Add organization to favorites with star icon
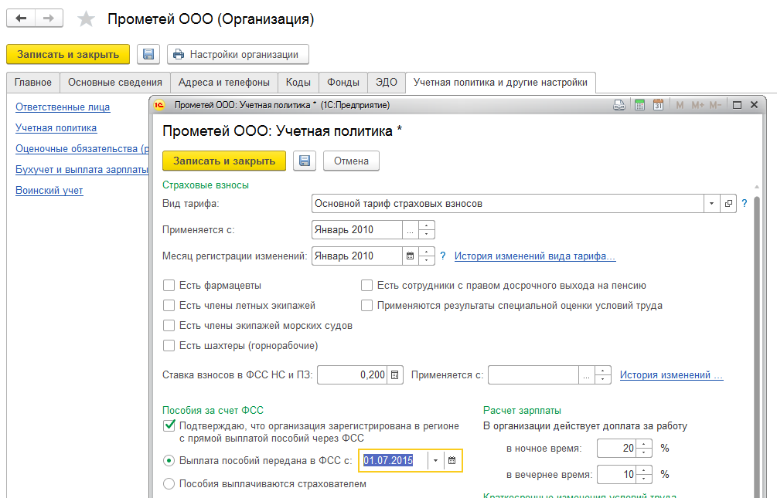The image size is (777, 498). pyautogui.click(x=86, y=19)
